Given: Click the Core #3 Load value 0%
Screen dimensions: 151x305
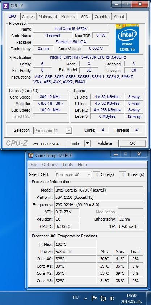Looking at the screenshot, I should (135, 281).
